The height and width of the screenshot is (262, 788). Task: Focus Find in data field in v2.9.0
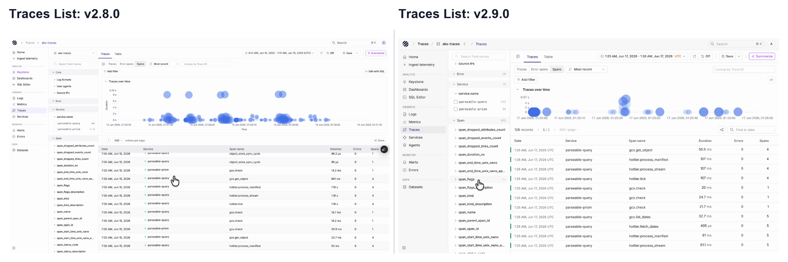click(751, 130)
